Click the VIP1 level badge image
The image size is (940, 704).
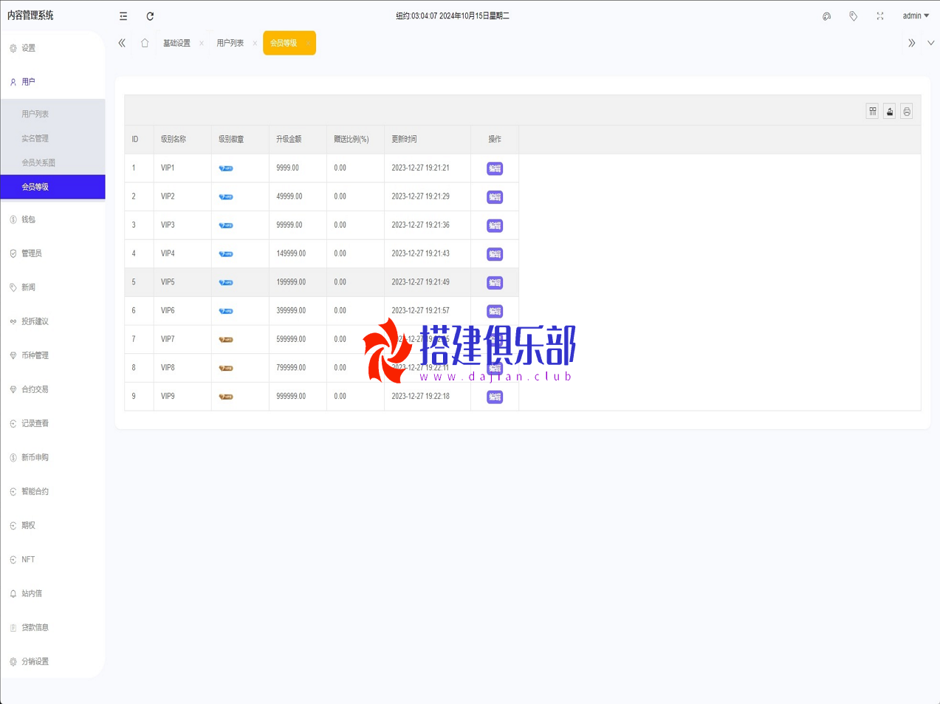click(x=226, y=168)
